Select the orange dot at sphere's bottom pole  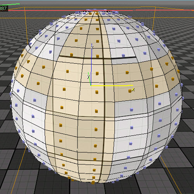coord(93,182)
